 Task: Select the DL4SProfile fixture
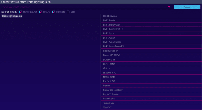(151, 60)
